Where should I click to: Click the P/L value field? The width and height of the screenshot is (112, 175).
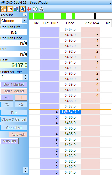14,54
